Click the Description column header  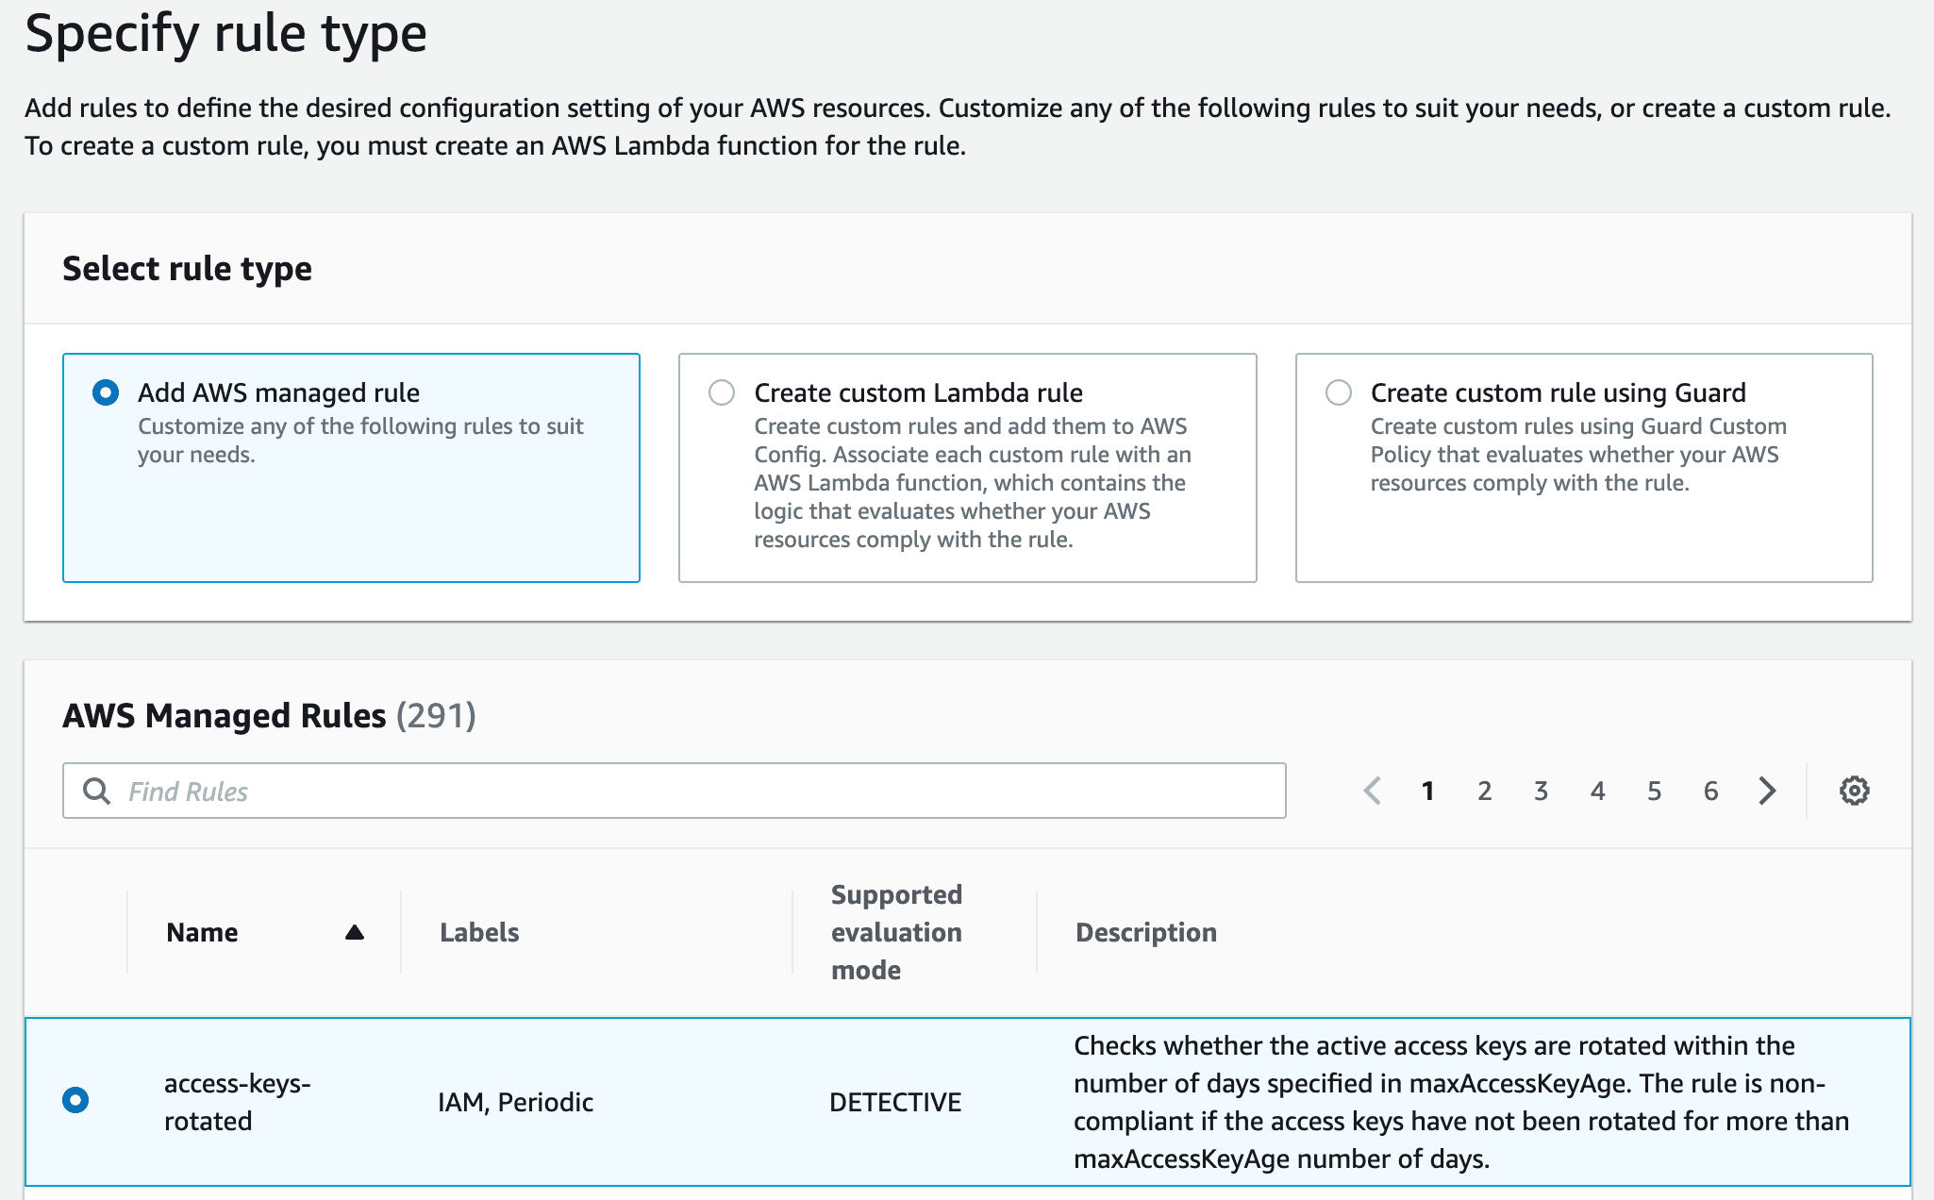pos(1146,932)
